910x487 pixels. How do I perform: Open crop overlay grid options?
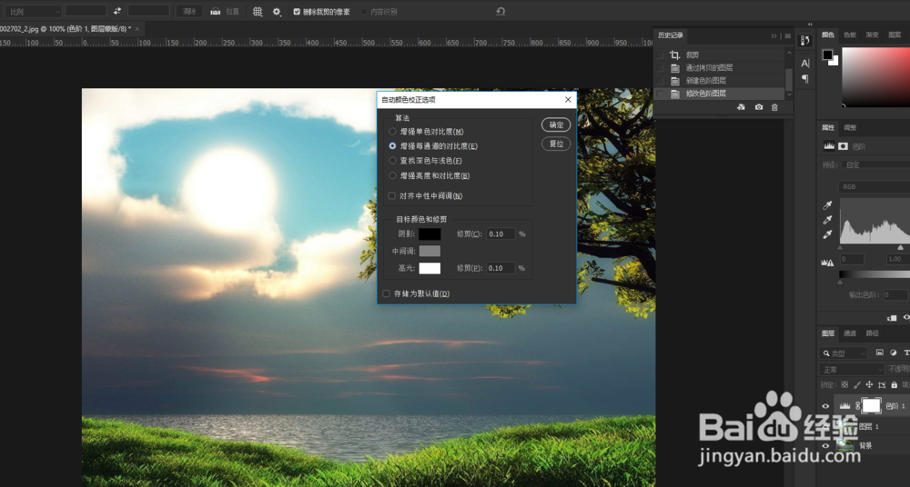pyautogui.click(x=258, y=11)
